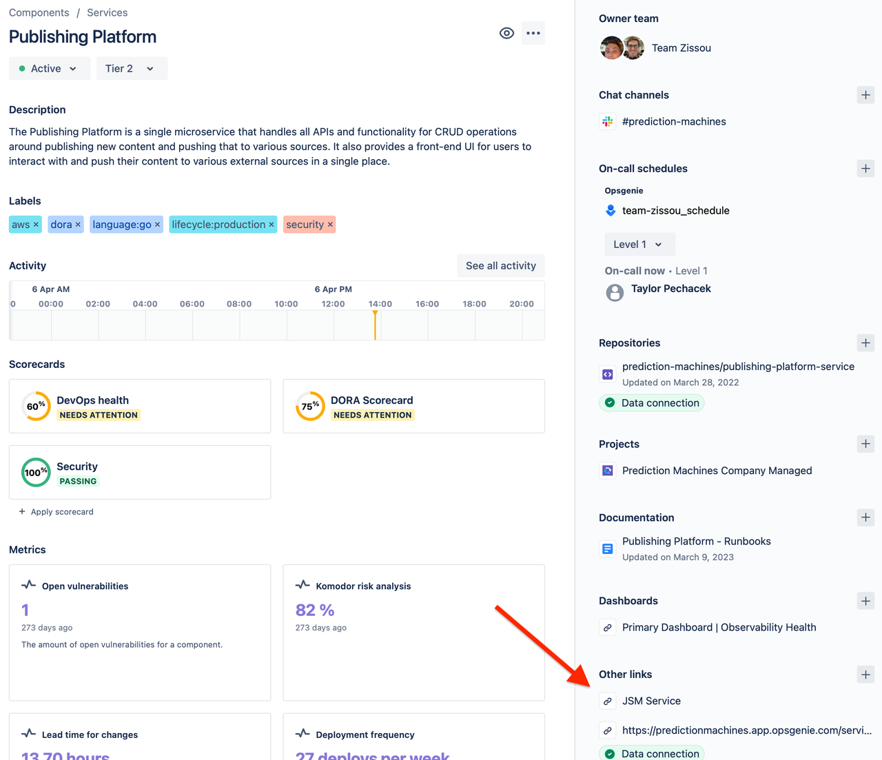Click Apply scorecard
Viewport: 882px width, 760px height.
pos(57,512)
